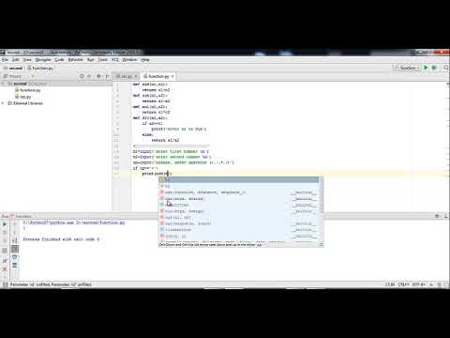Expand the External Libraries tree node

pyautogui.click(x=3, y=103)
